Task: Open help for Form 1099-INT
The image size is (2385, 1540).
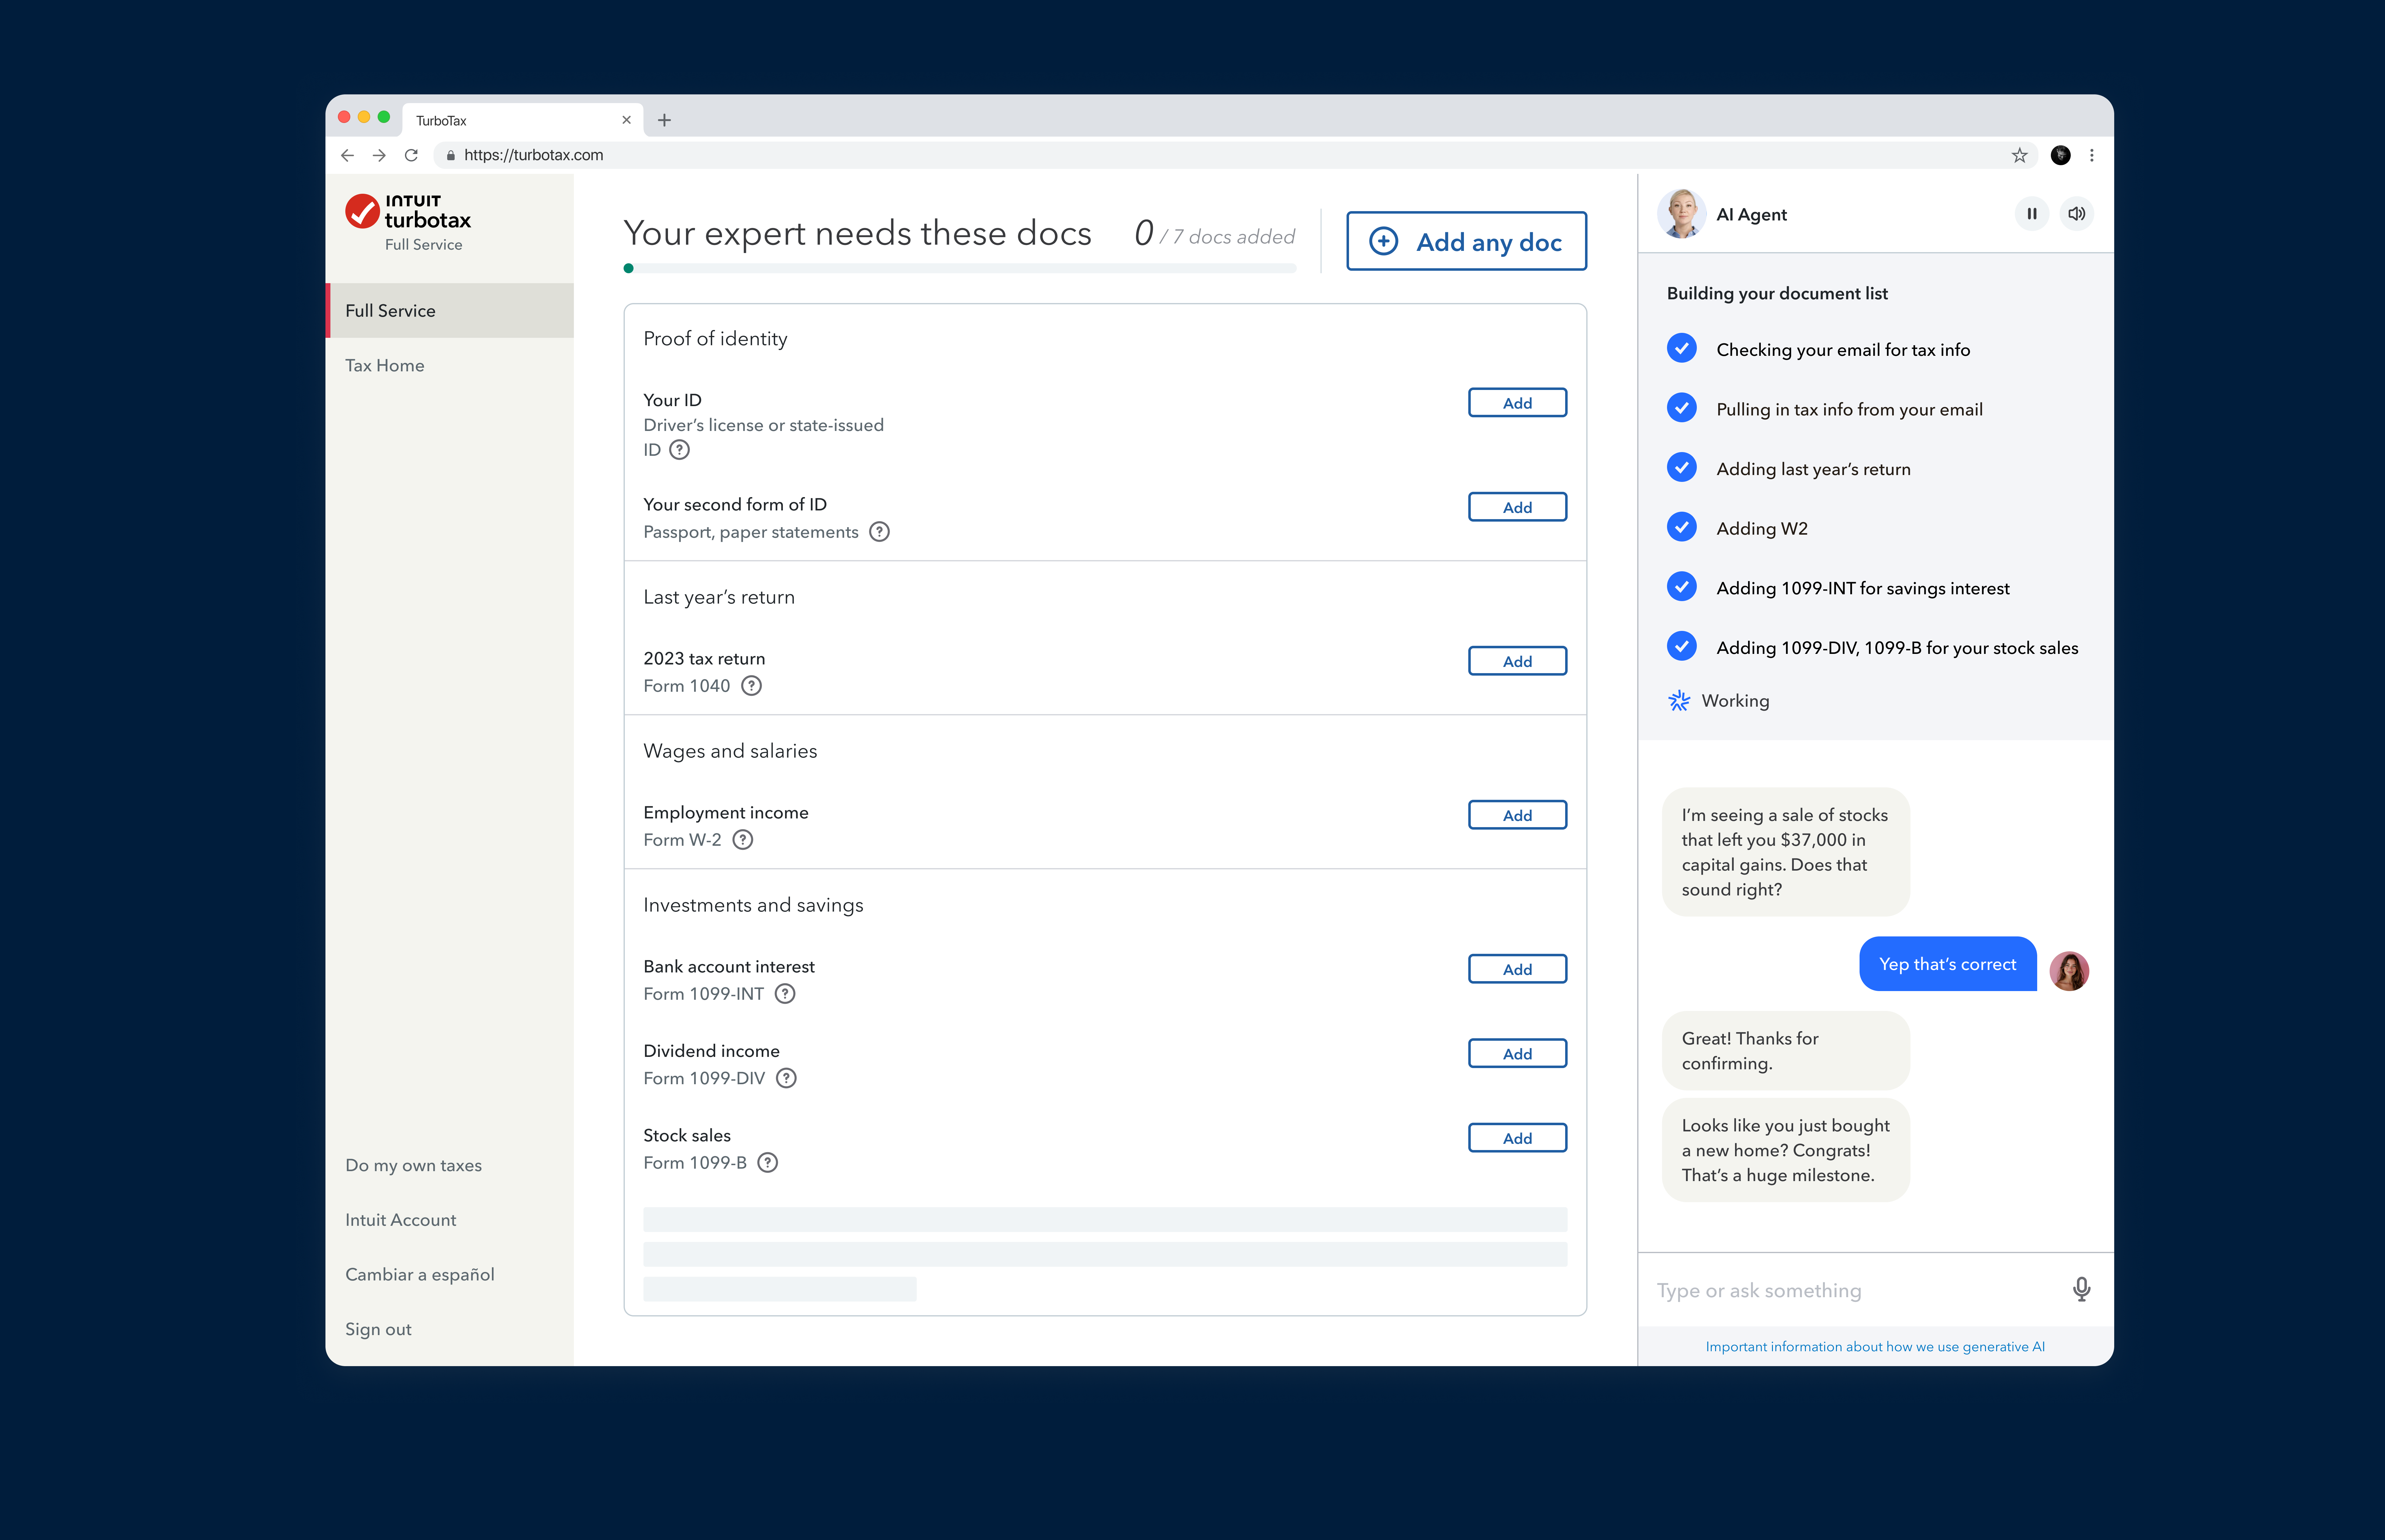Action: coord(785,994)
